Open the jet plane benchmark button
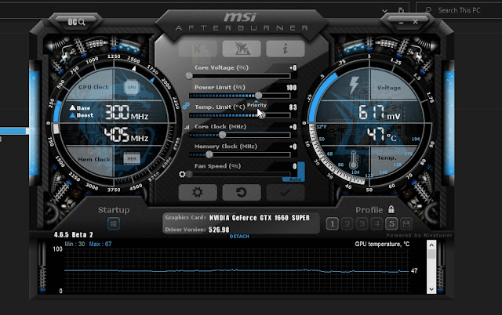502x315 pixels. tap(242, 49)
